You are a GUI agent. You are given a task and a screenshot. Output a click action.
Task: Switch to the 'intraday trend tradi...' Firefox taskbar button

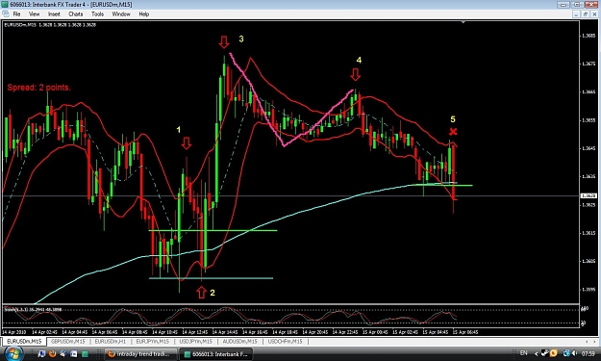tap(140, 353)
